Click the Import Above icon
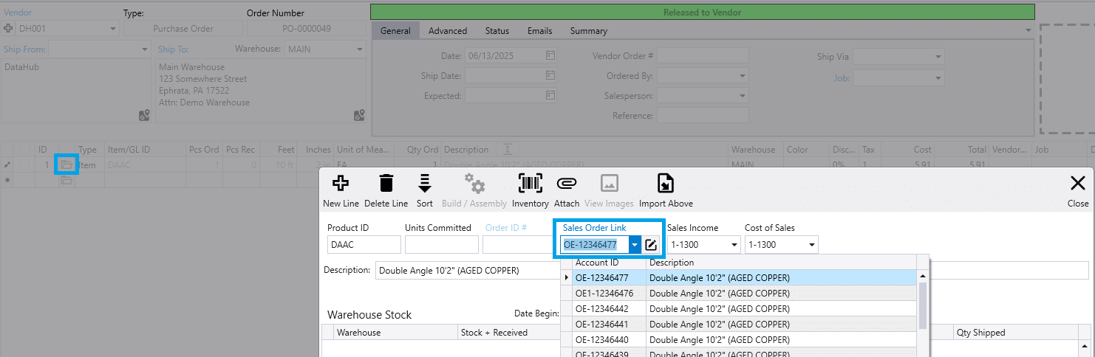 click(666, 184)
